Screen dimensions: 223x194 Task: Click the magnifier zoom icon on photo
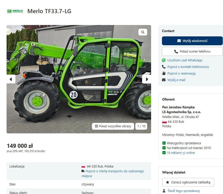pyautogui.click(x=143, y=32)
